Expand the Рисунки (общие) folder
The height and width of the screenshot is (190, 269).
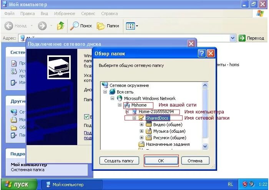[x=141, y=137]
